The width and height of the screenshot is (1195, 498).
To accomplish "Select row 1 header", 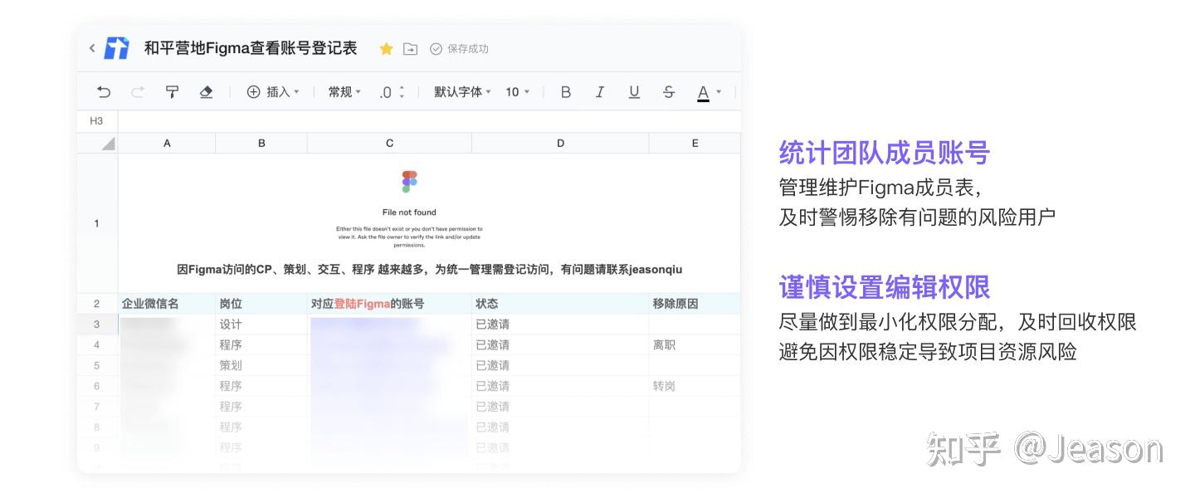I will click(97, 223).
